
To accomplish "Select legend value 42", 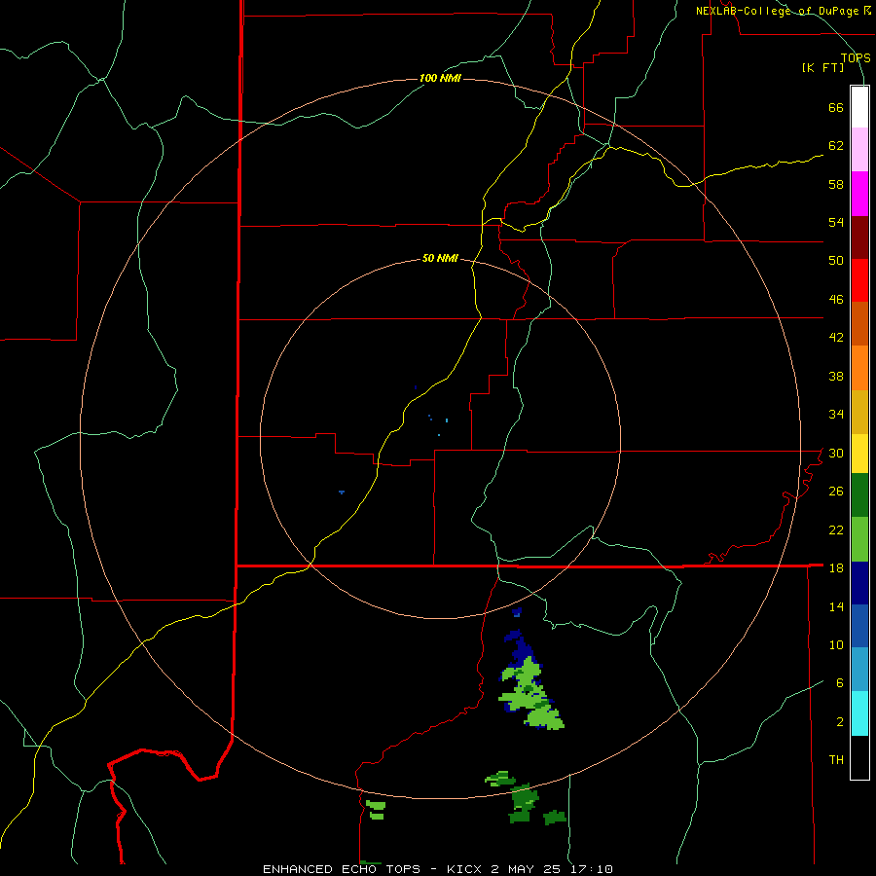I will [836, 337].
